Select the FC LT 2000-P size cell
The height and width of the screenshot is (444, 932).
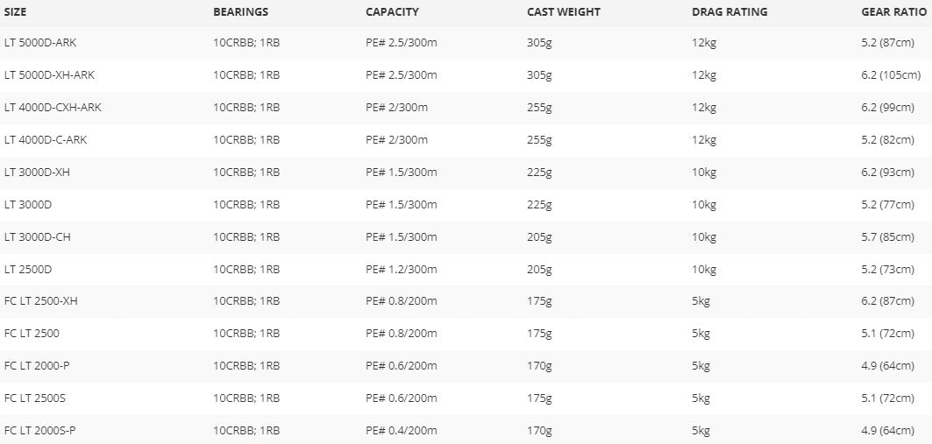[x=37, y=366]
